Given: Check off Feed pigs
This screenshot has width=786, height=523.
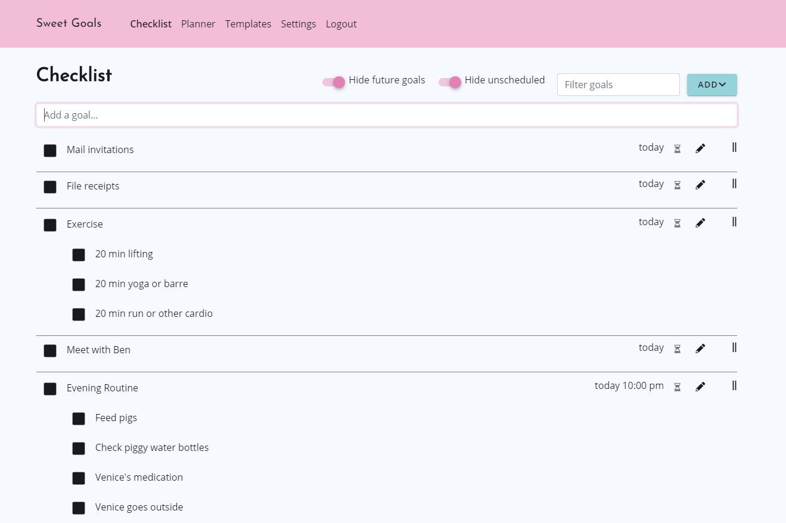Looking at the screenshot, I should tap(79, 419).
